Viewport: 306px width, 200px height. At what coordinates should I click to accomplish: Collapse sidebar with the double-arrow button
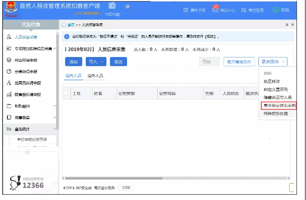[x=28, y=152]
